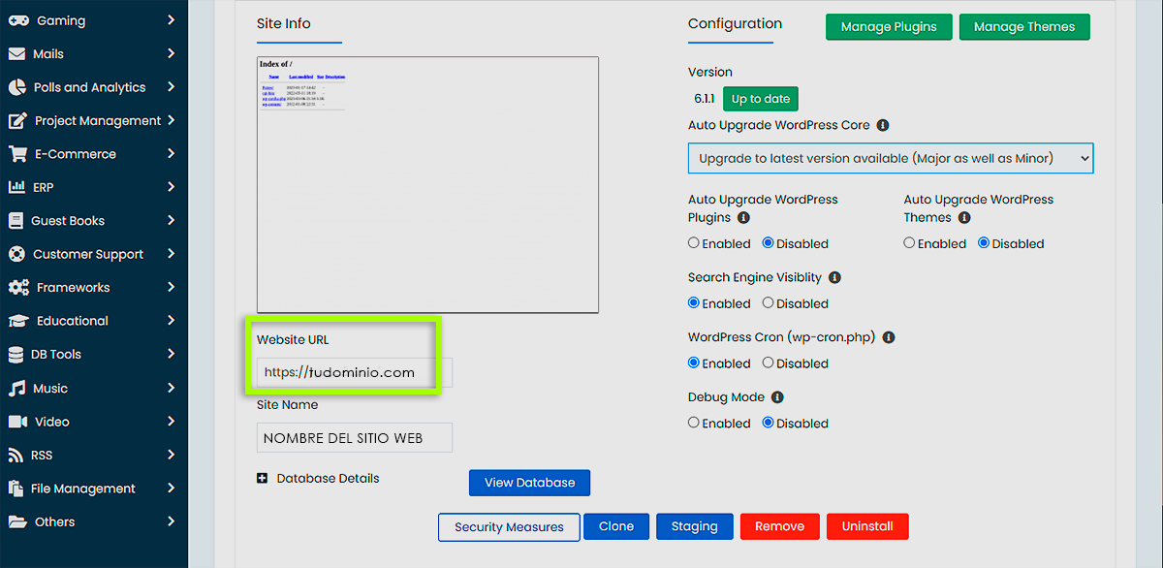Click the E-Commerce shopping cart icon
The height and width of the screenshot is (568, 1163).
[x=17, y=154]
